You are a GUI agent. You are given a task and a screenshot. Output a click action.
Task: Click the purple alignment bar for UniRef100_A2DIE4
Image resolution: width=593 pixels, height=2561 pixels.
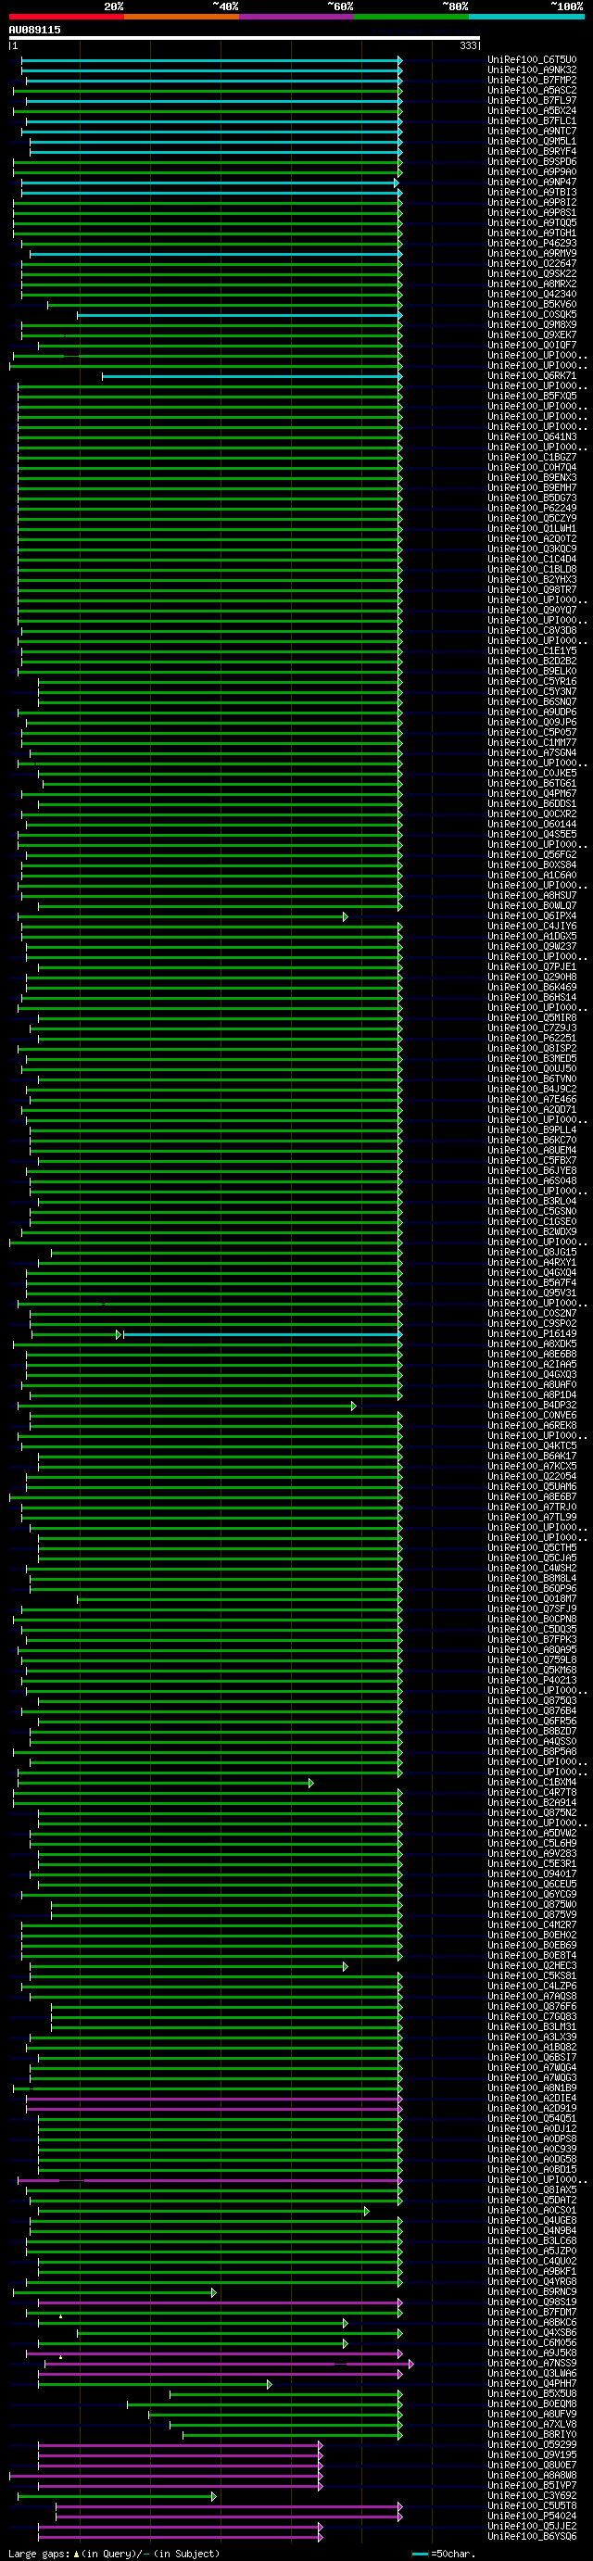[214, 2099]
